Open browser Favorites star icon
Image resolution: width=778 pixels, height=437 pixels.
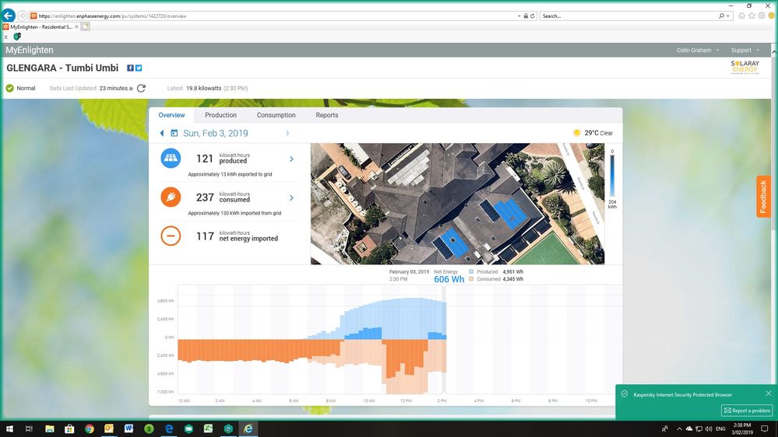[x=752, y=16]
